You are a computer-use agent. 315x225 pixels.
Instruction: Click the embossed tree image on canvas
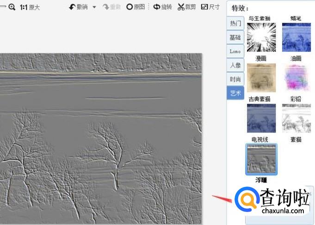click(101, 139)
